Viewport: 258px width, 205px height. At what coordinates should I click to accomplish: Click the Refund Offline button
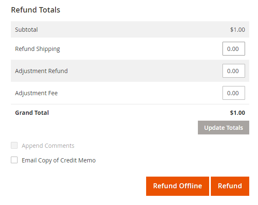(x=177, y=186)
